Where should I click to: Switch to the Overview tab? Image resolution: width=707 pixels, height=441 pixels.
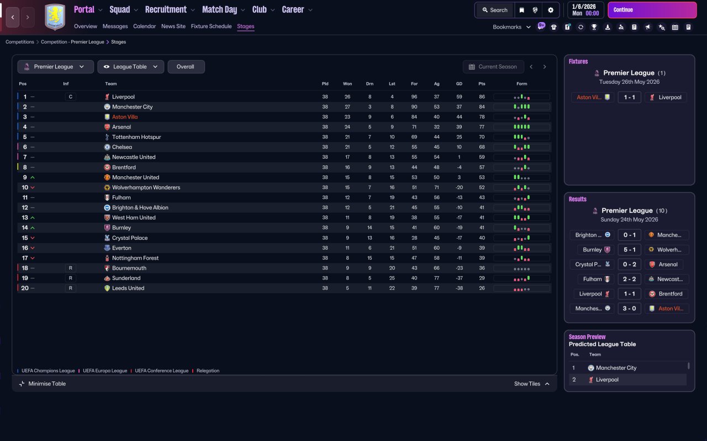tap(86, 26)
